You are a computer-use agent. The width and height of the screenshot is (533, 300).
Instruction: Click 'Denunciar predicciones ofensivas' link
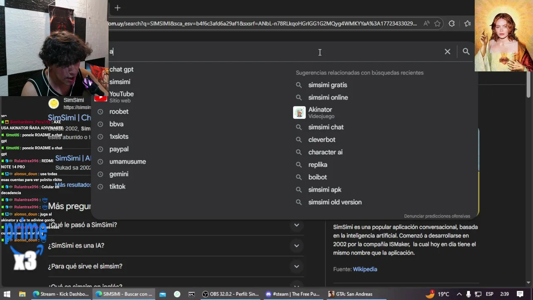(437, 216)
